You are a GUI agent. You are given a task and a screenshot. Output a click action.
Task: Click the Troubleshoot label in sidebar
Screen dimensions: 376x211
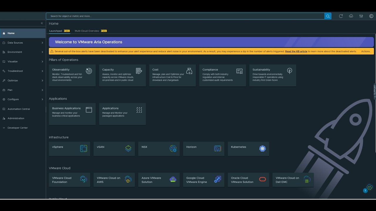[x=15, y=71]
